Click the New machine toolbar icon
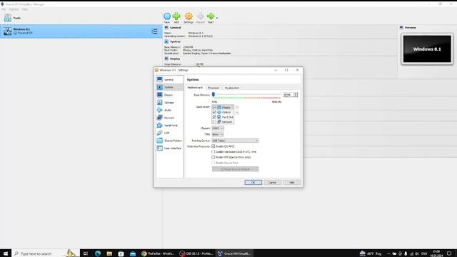Viewport: 457px width, 257px height. click(167, 16)
